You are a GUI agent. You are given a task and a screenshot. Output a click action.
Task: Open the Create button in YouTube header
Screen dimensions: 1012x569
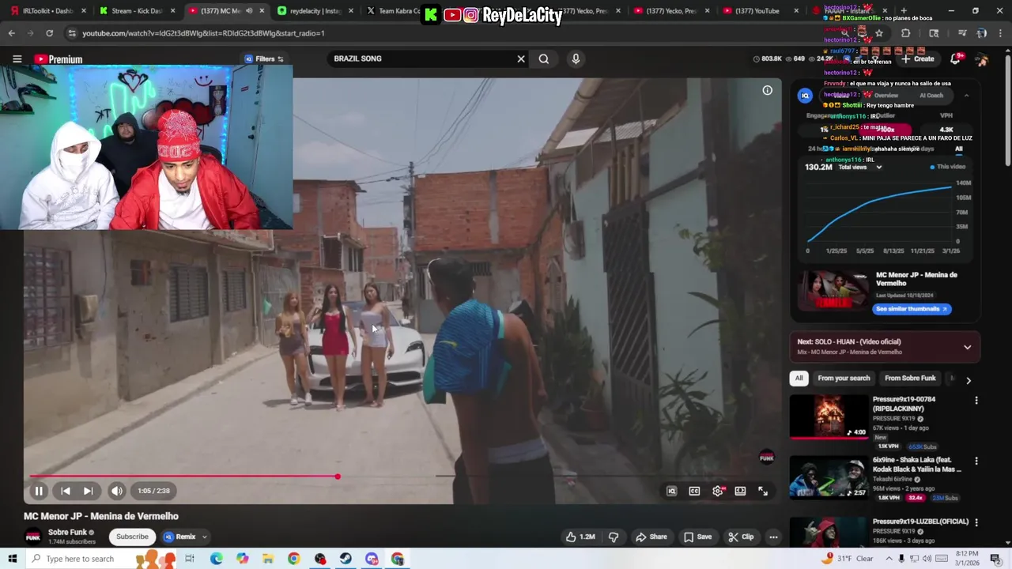coord(917,59)
